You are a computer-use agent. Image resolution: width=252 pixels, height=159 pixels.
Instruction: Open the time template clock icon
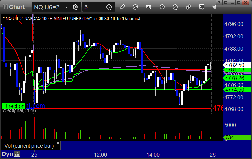[x=109, y=7]
